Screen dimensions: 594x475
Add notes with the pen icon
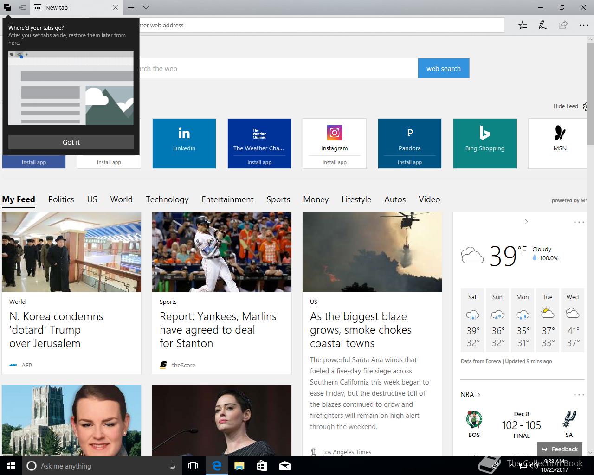(542, 25)
